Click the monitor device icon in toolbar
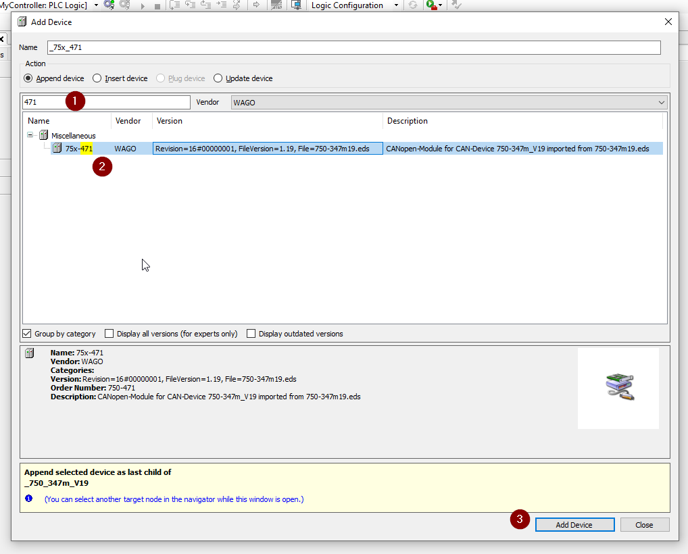The height and width of the screenshot is (554, 688). [x=296, y=5]
